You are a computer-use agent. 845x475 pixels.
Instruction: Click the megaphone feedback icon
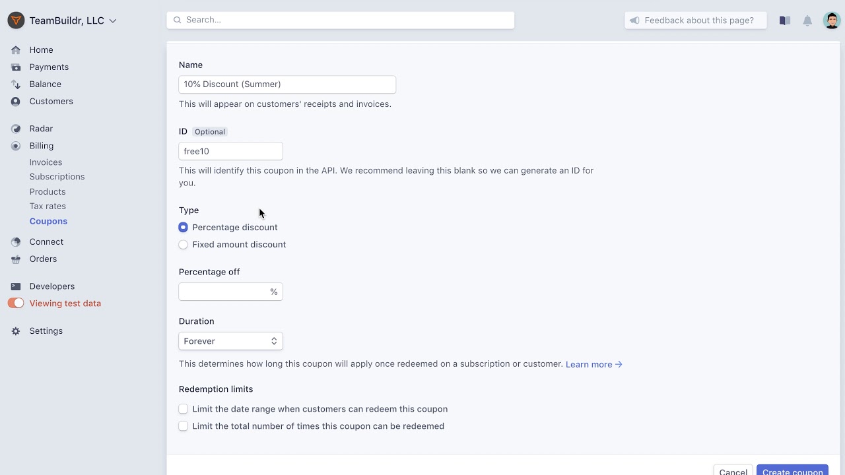(x=634, y=20)
